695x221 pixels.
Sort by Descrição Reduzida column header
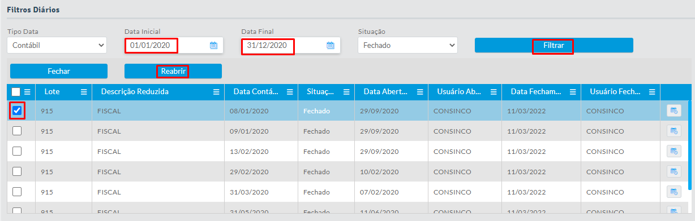(x=135, y=91)
